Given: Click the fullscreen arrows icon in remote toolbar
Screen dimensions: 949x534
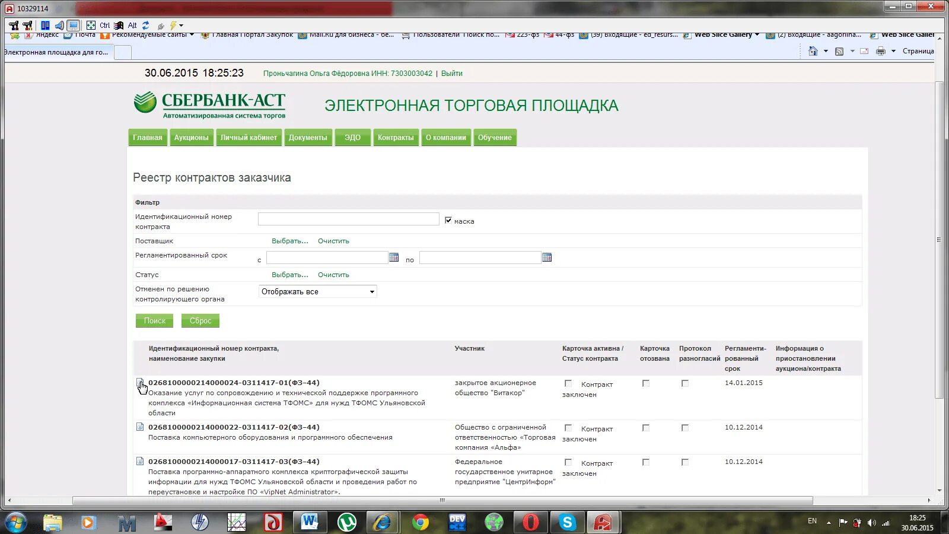Looking at the screenshot, I should pyautogui.click(x=91, y=26).
